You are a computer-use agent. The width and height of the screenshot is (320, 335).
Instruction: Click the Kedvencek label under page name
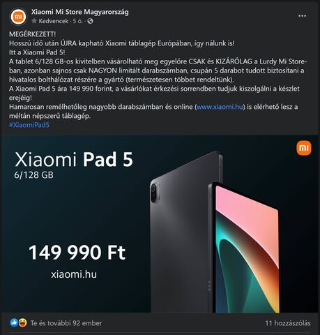[54, 21]
